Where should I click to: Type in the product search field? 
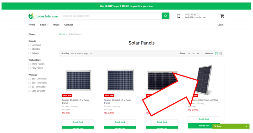[111, 16]
